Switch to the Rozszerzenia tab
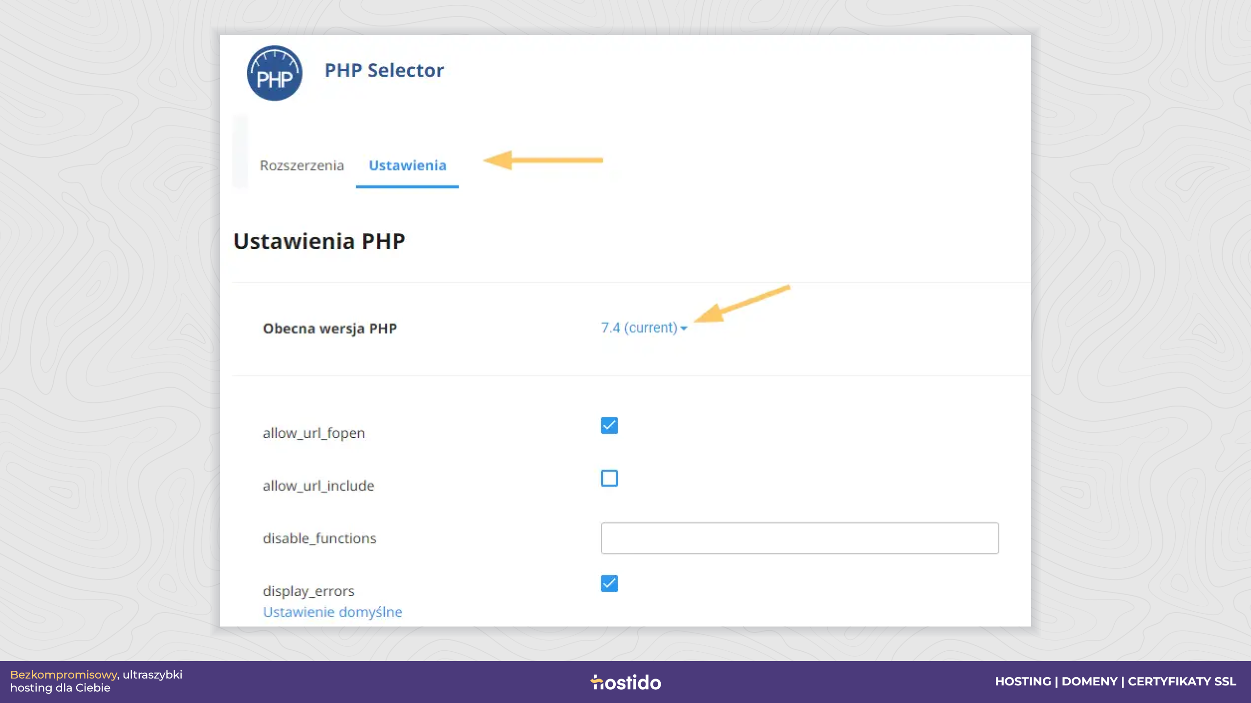 [x=302, y=165]
